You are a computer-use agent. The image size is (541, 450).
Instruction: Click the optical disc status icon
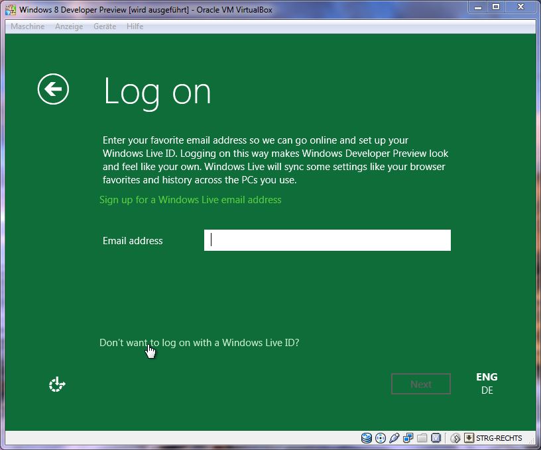click(380, 437)
